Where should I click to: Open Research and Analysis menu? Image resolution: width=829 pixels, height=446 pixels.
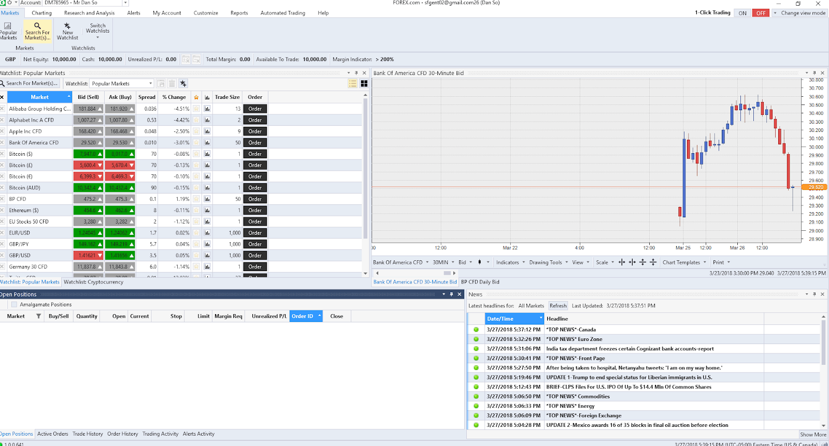click(89, 13)
